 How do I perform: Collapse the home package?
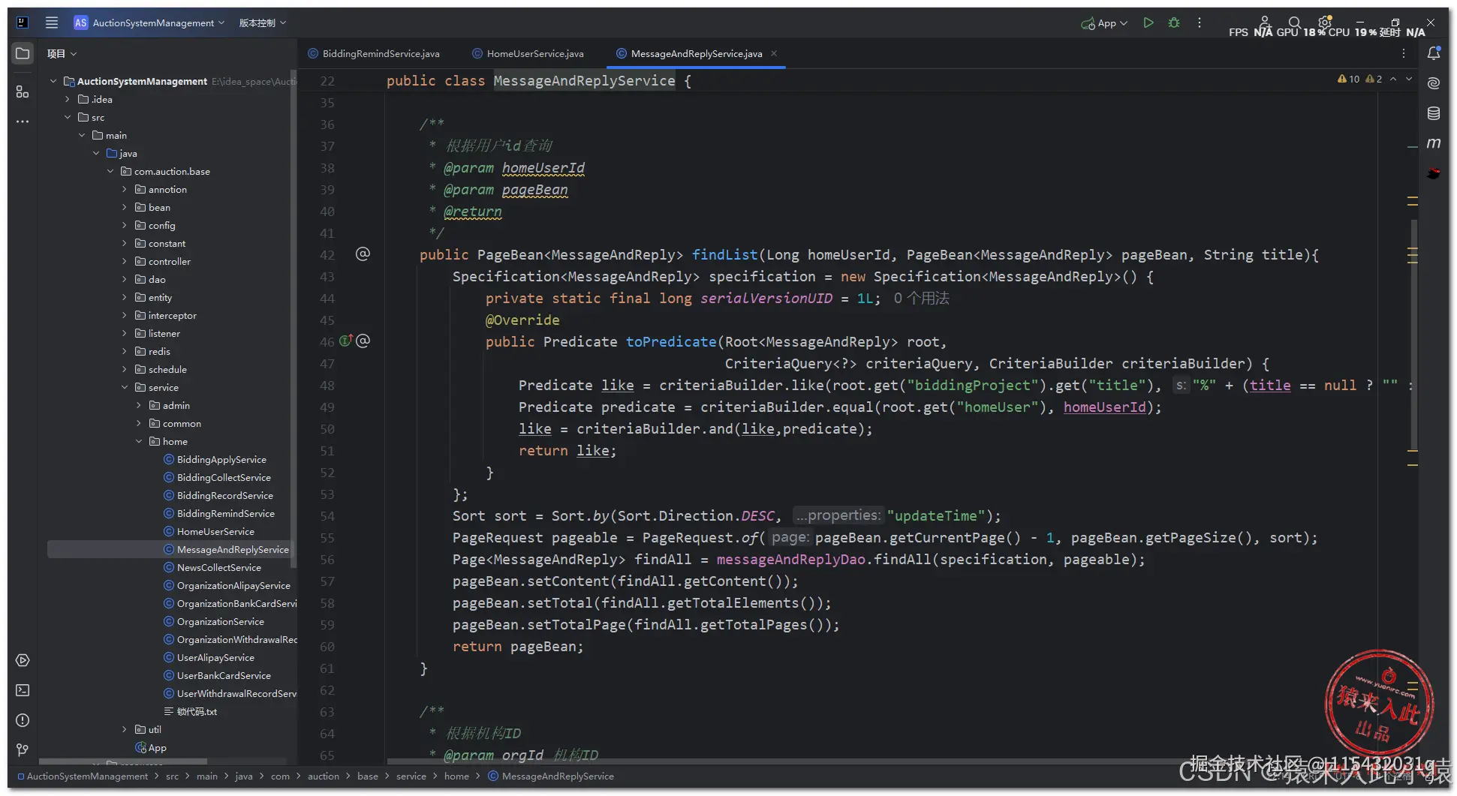(139, 441)
